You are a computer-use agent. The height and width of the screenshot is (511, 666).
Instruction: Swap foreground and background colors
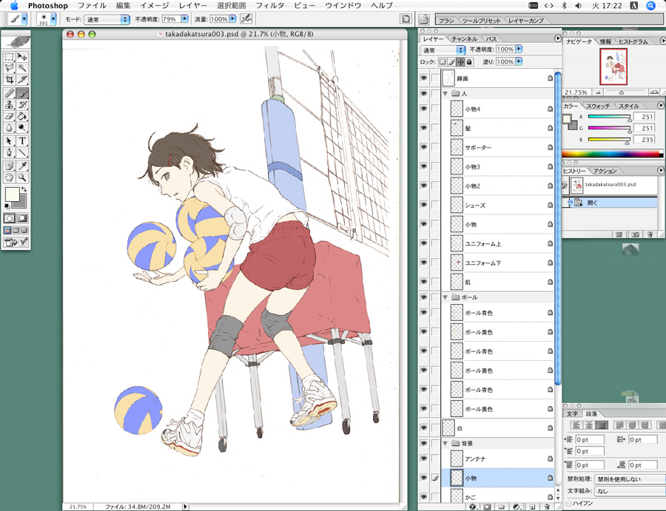click(24, 189)
